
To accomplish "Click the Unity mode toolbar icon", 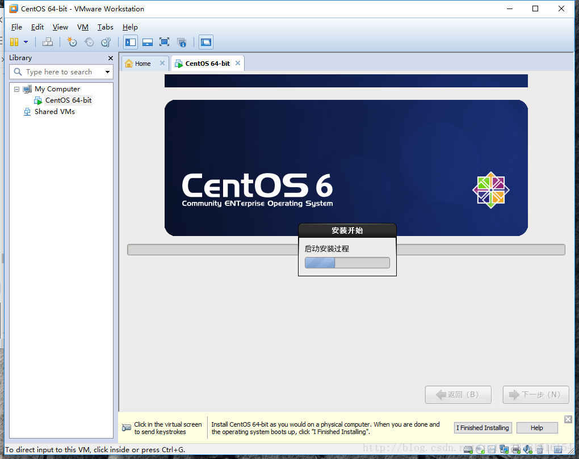I will point(181,42).
